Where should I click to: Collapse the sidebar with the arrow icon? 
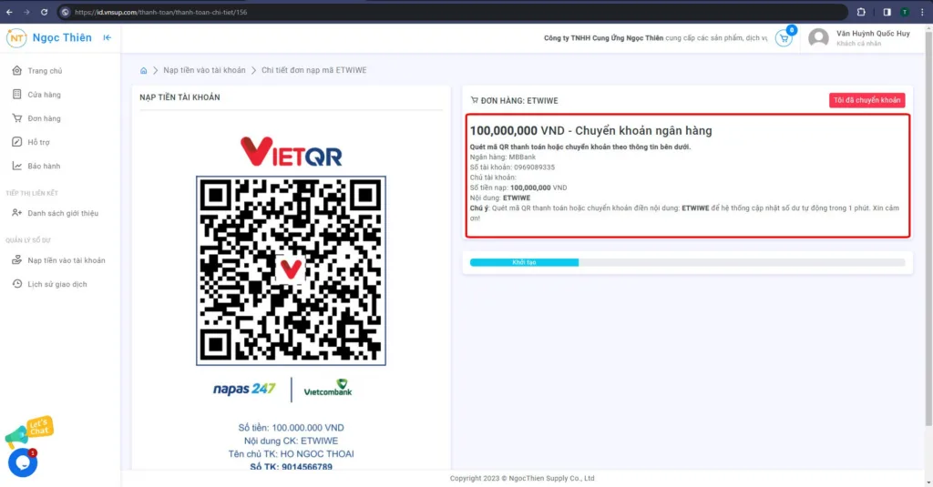[108, 37]
